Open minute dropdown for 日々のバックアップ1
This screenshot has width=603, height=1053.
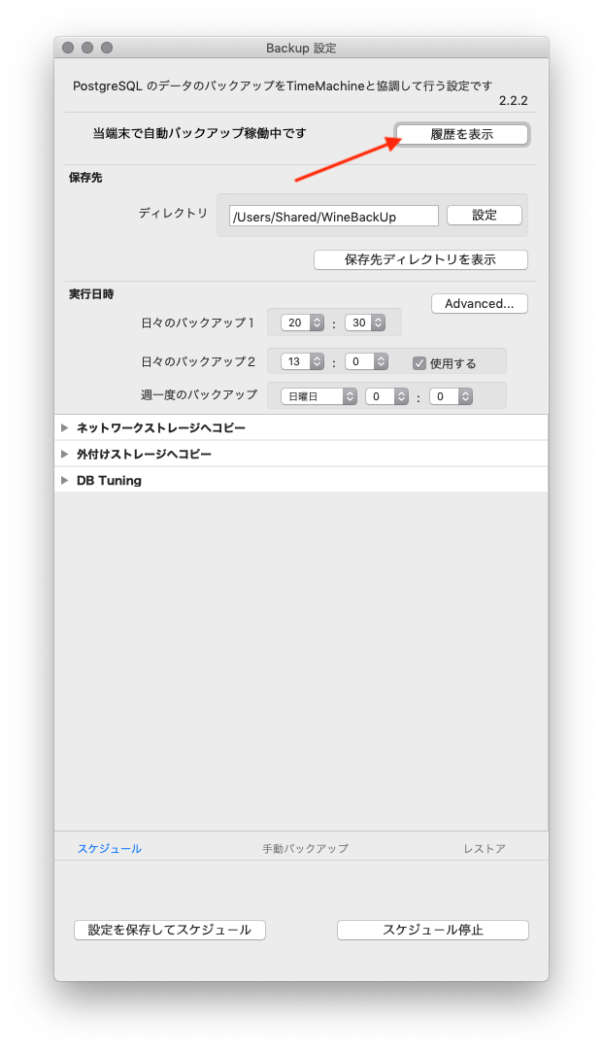click(365, 323)
